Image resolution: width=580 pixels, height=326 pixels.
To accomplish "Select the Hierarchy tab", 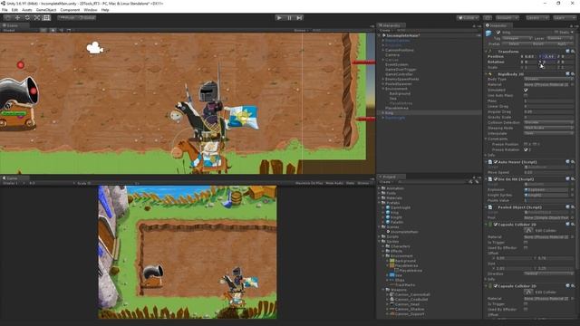I will click(x=391, y=25).
